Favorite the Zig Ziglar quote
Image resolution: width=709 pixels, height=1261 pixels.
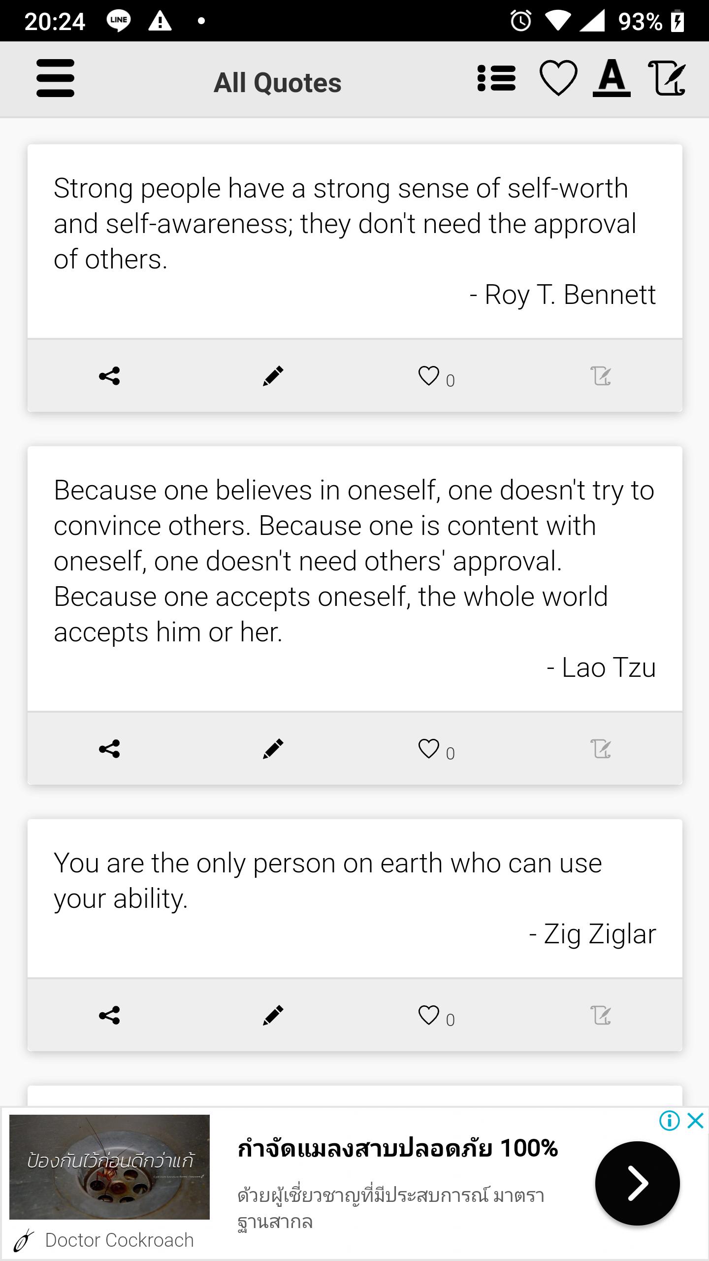pos(428,1015)
